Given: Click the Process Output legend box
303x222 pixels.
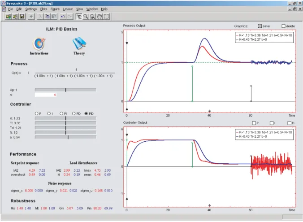Looking at the screenshot, I should 264,37.
